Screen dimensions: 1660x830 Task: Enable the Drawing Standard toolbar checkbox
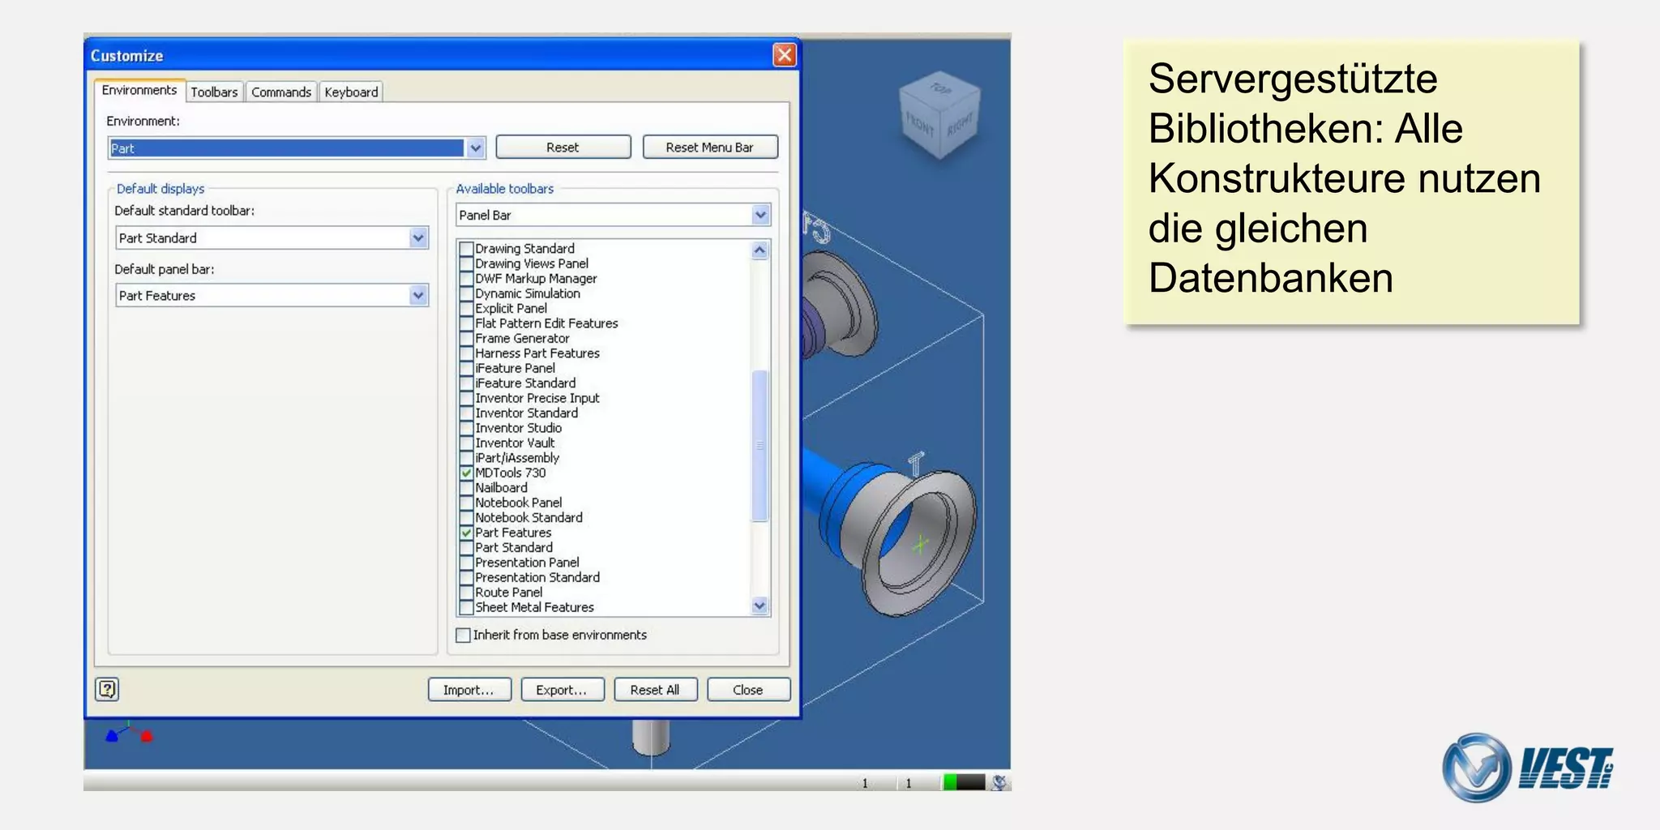[x=466, y=249]
